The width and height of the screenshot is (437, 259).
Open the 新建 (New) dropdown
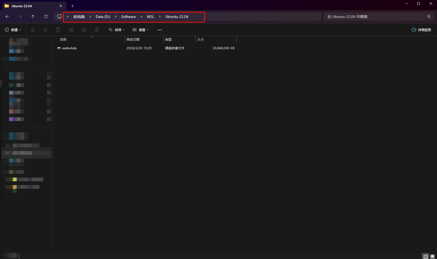coord(13,30)
